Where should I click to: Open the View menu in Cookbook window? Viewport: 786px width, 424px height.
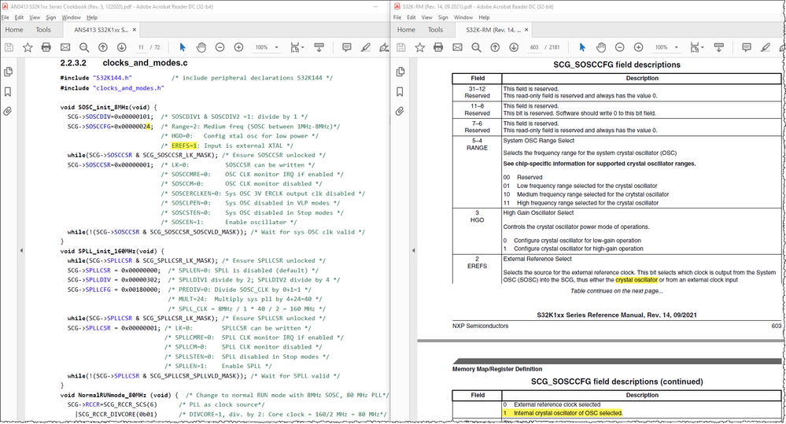[35, 17]
